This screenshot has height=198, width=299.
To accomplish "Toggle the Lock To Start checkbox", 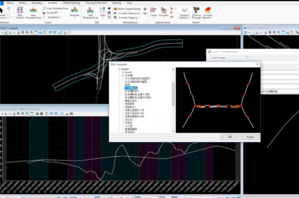I will (247, 58).
